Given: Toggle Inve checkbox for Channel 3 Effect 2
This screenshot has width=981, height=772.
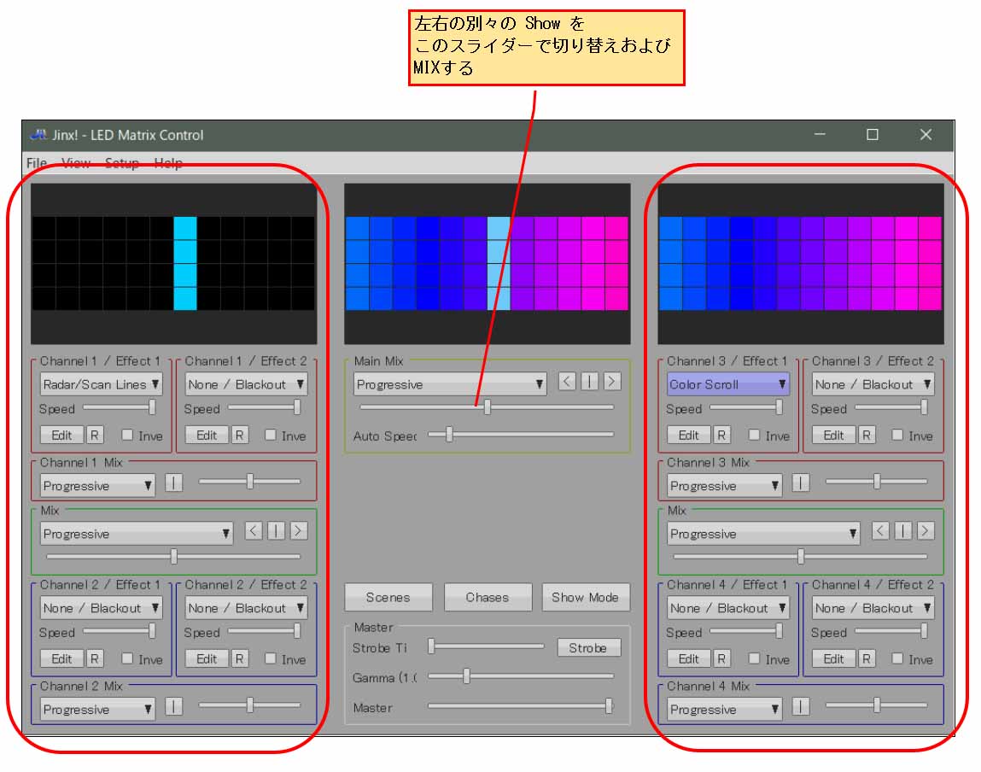Looking at the screenshot, I should (897, 435).
